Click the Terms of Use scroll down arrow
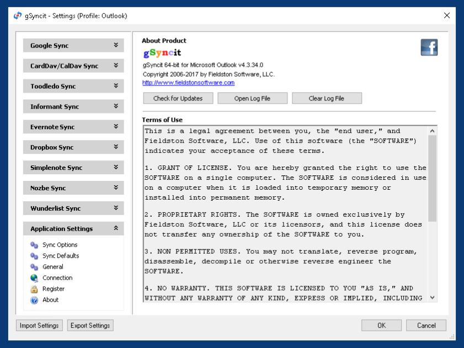The height and width of the screenshot is (348, 464). click(x=433, y=297)
